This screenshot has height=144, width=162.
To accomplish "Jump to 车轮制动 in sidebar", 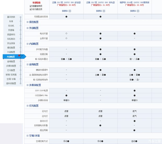I will click(11, 39).
